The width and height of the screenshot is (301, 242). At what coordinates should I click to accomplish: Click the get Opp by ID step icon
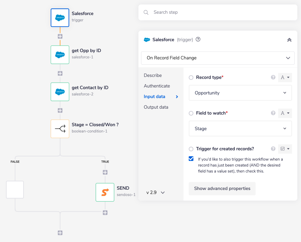pos(60,55)
